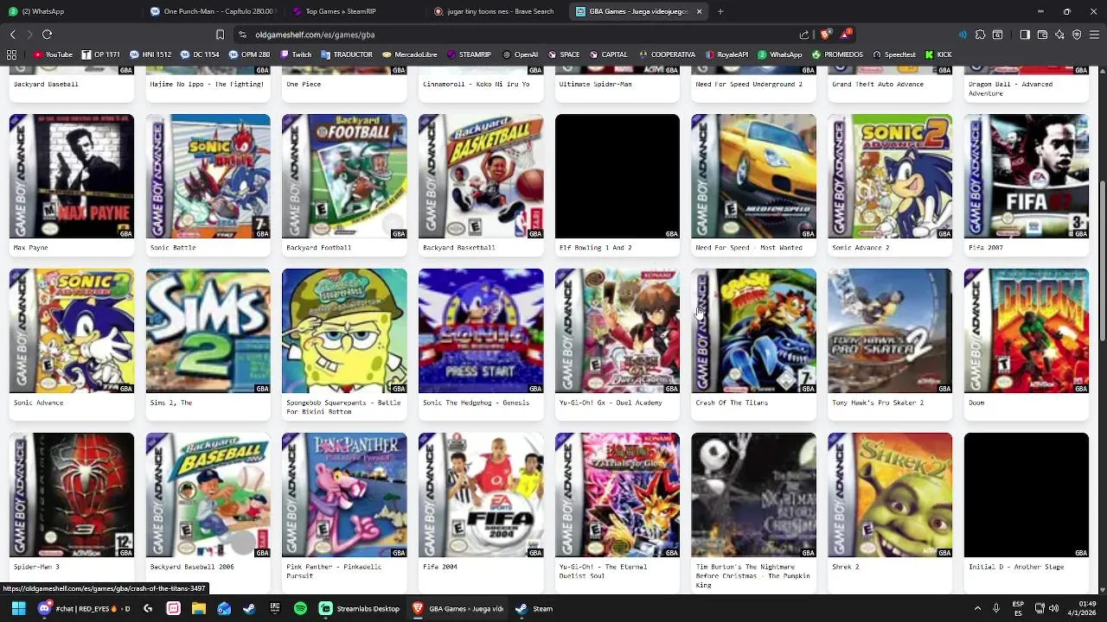The image size is (1107, 622).
Task: Open the OpenAI bookmark
Action: pyautogui.click(x=520, y=54)
